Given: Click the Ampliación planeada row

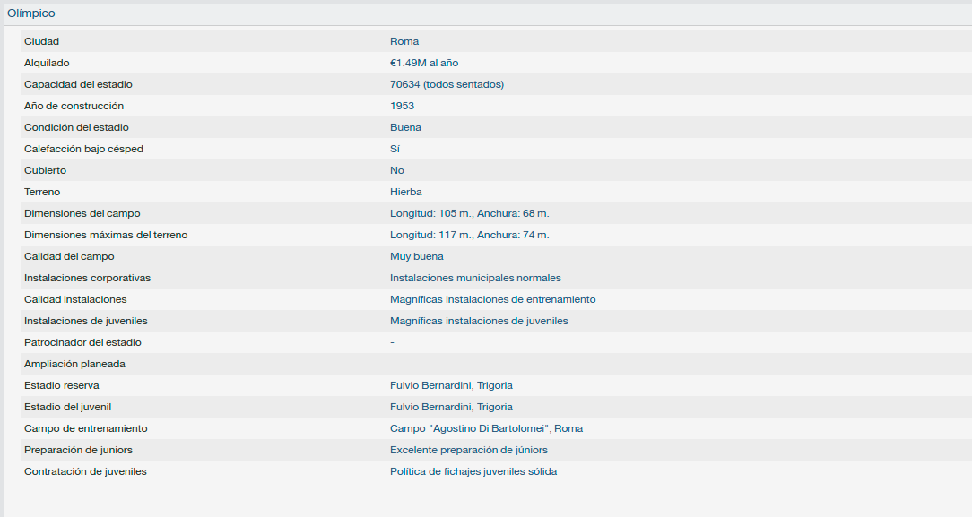Looking at the screenshot, I should 496,364.
